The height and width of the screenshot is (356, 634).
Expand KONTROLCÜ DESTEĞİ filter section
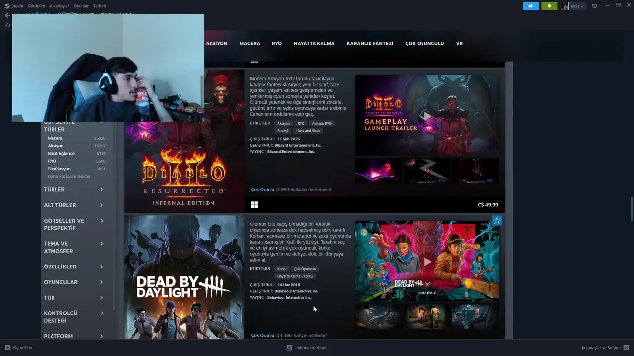tap(73, 317)
